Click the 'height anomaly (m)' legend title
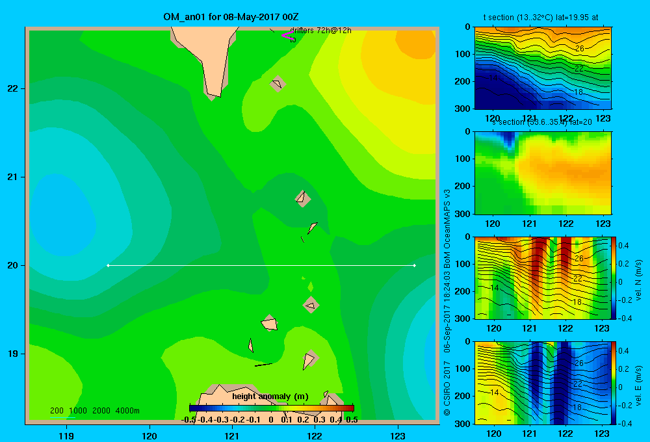Screen dimensions: 650x442 point(270,396)
